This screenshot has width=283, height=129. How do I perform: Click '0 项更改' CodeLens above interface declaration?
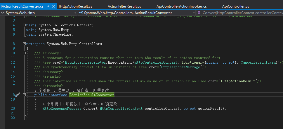[x=62, y=90]
